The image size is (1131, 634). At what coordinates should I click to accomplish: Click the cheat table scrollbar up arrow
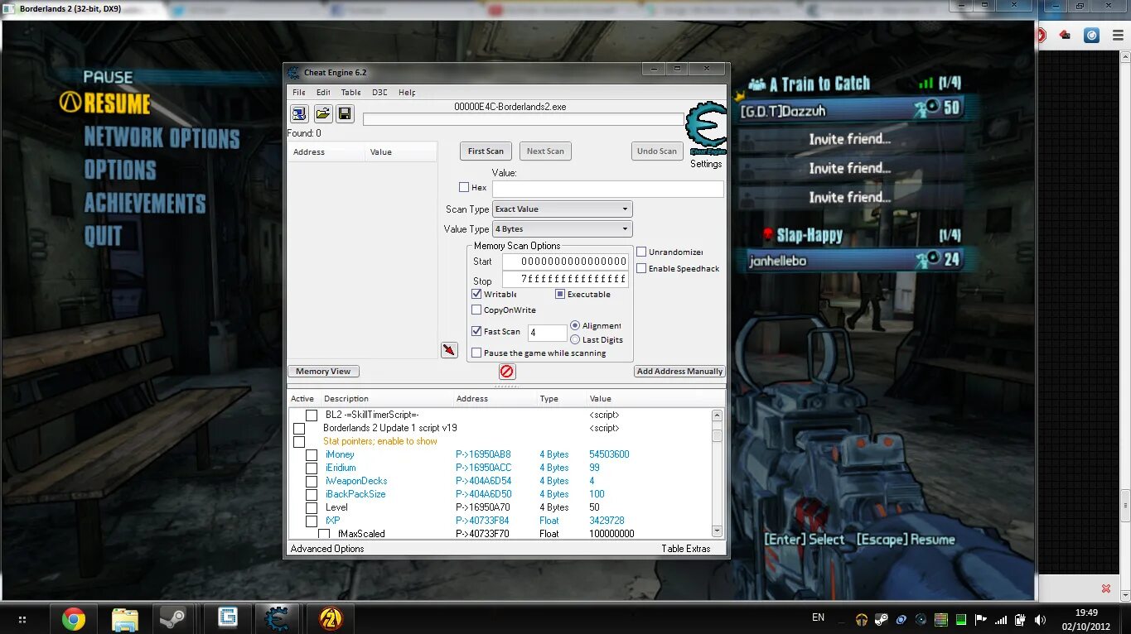pos(718,414)
